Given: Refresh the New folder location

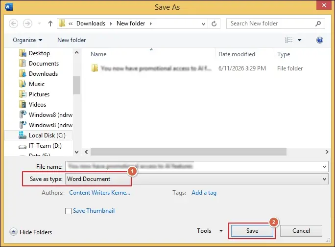Looking at the screenshot, I should [214, 23].
